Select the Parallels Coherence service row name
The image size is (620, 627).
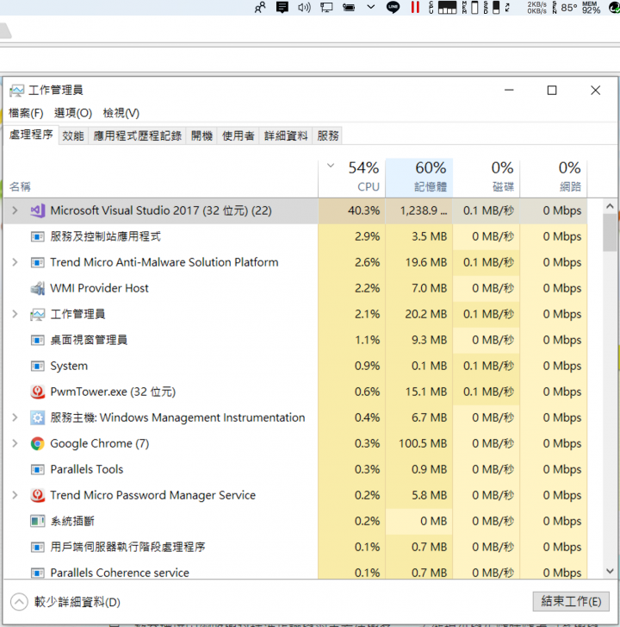(120, 573)
